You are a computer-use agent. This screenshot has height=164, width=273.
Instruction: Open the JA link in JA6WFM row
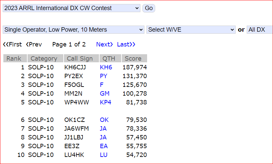coord(103,129)
